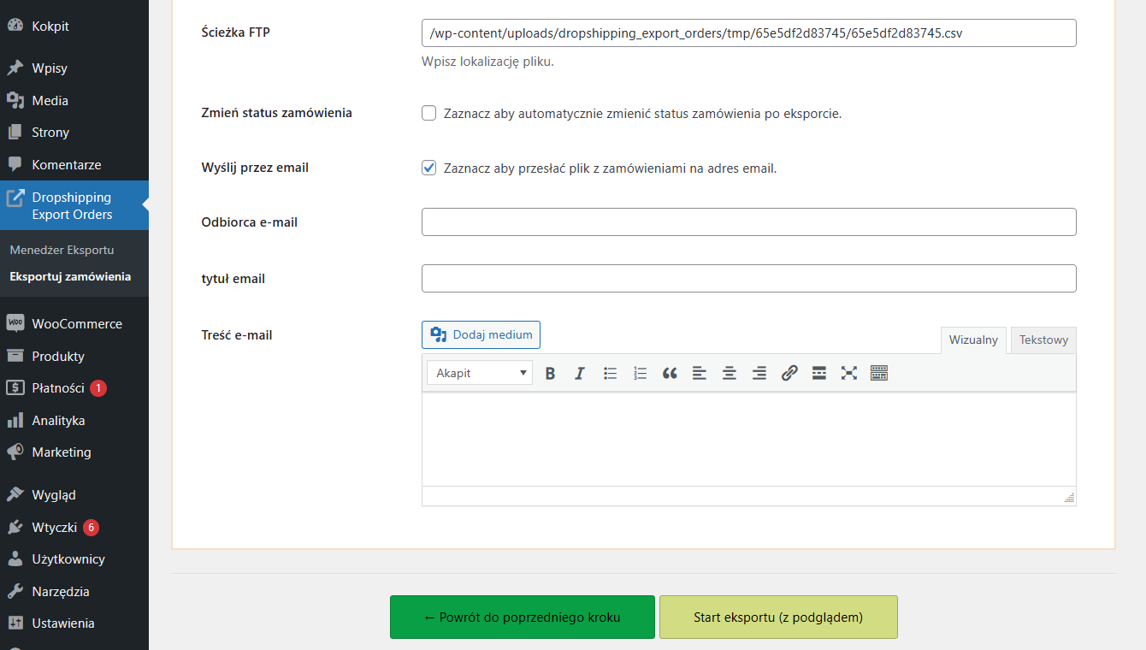Screen dimensions: 1146x650
Task: Align text center in editor
Action: (730, 373)
